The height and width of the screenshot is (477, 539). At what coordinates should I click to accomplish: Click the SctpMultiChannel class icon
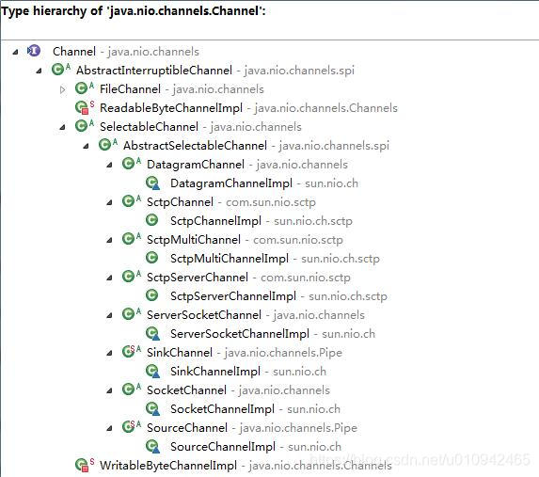[x=132, y=239]
